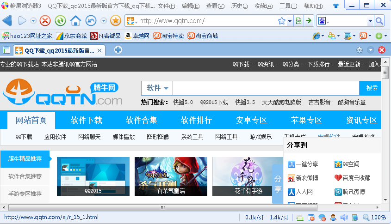Toggle the sound mute speaker in status bar
391x224 pixels.
344,217
